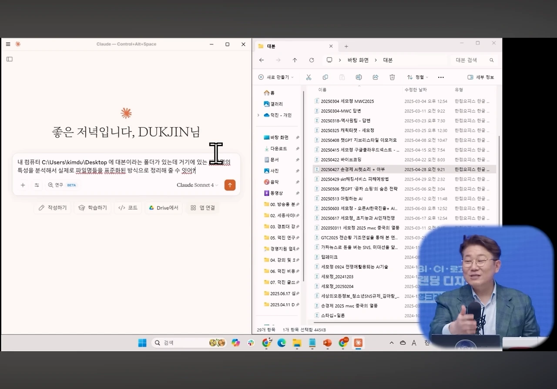Send the message with the orange arrow button
This screenshot has height=389, width=557.
pos(230,185)
